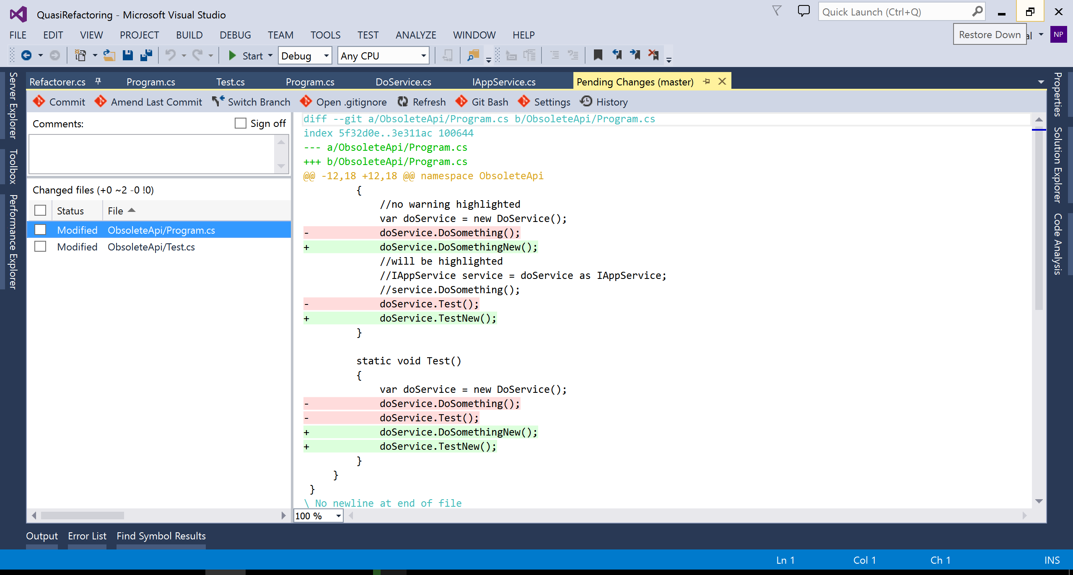This screenshot has width=1073, height=575.
Task: Check the ObsoleteApi/Program.cs file checkbox
Action: [40, 230]
